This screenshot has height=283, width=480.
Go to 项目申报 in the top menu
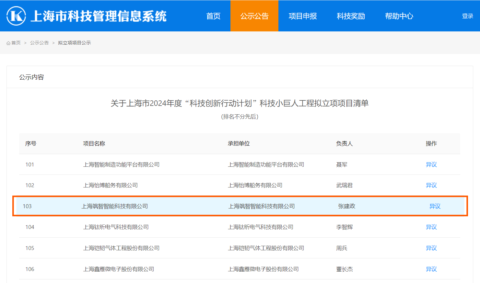point(303,16)
